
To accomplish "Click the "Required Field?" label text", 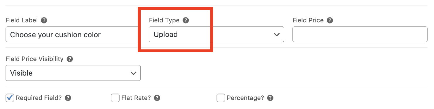I will point(39,98).
